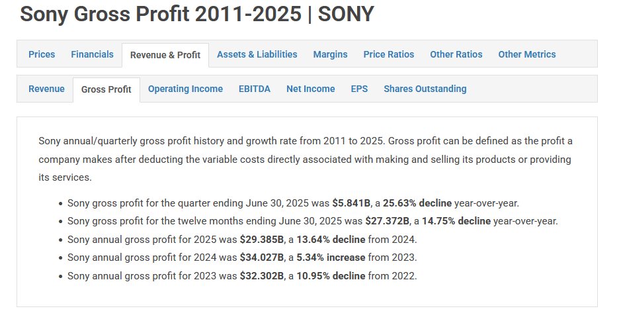View the Price Ratios tab
This screenshot has height=327, width=621.
388,54
